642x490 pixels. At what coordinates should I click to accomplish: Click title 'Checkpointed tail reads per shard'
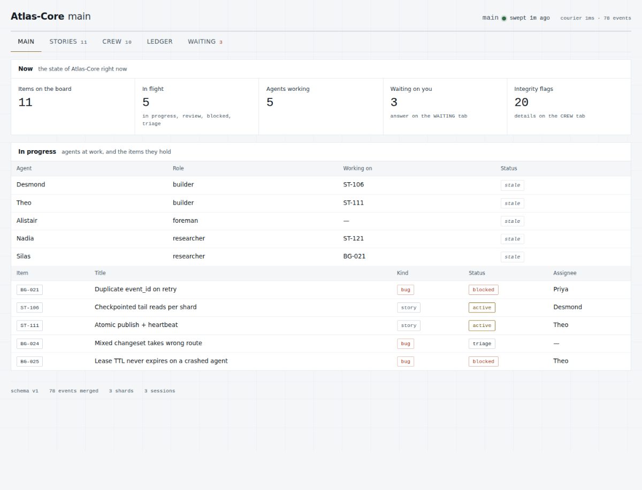(146, 307)
